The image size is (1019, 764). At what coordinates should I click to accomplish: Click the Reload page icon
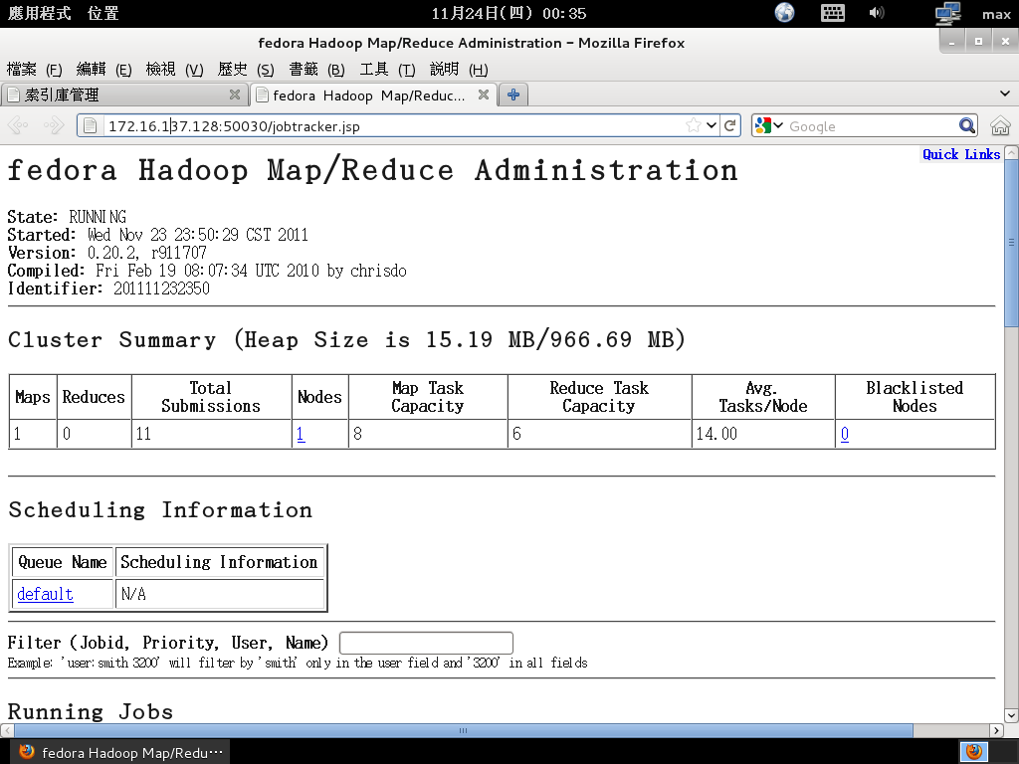click(x=729, y=125)
